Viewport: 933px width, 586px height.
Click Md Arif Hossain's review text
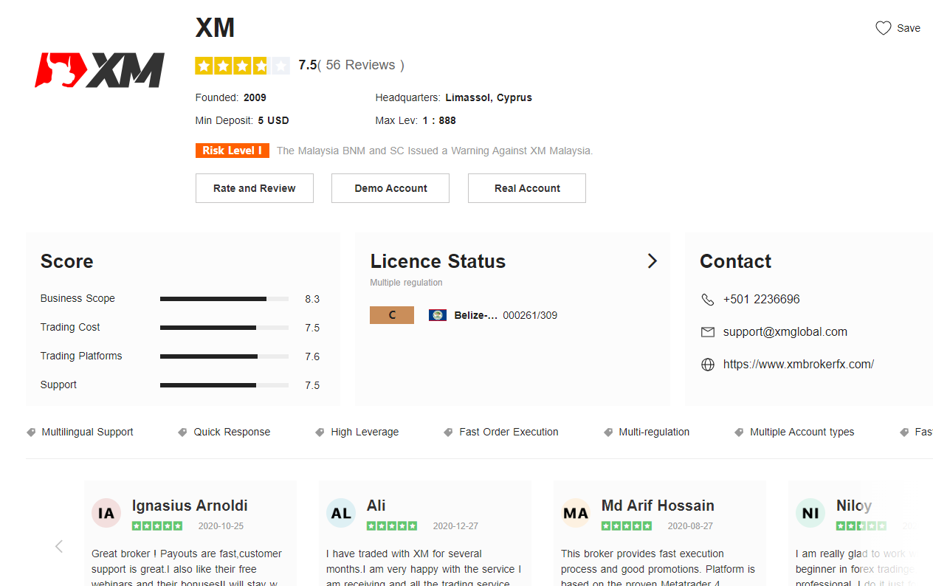658,568
